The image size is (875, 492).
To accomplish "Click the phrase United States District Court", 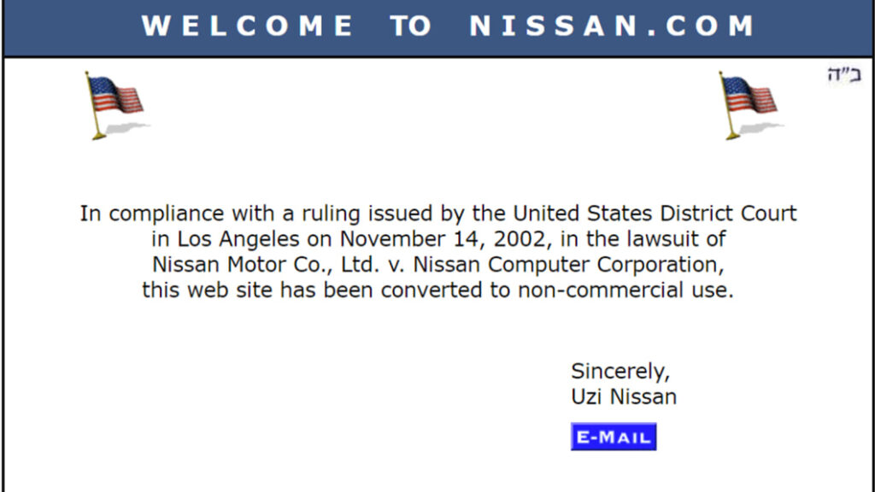I will (x=655, y=214).
